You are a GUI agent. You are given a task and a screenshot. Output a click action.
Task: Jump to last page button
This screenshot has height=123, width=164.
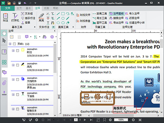91,120
